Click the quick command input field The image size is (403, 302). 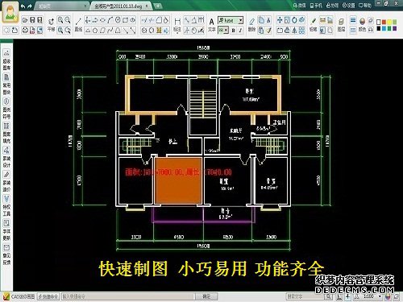[x=128, y=296]
